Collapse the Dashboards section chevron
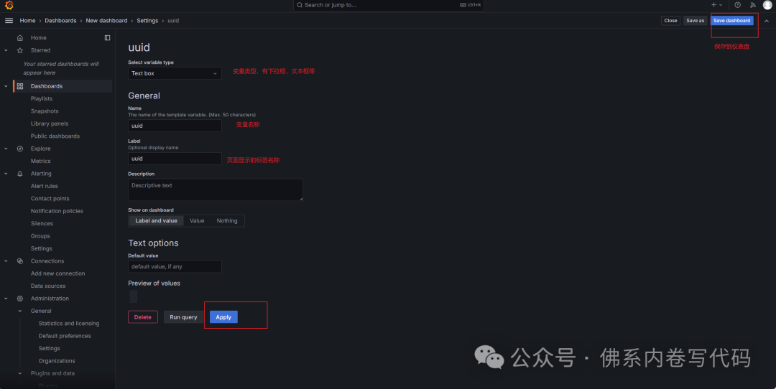Screen dimensions: 776x389 coord(6,86)
